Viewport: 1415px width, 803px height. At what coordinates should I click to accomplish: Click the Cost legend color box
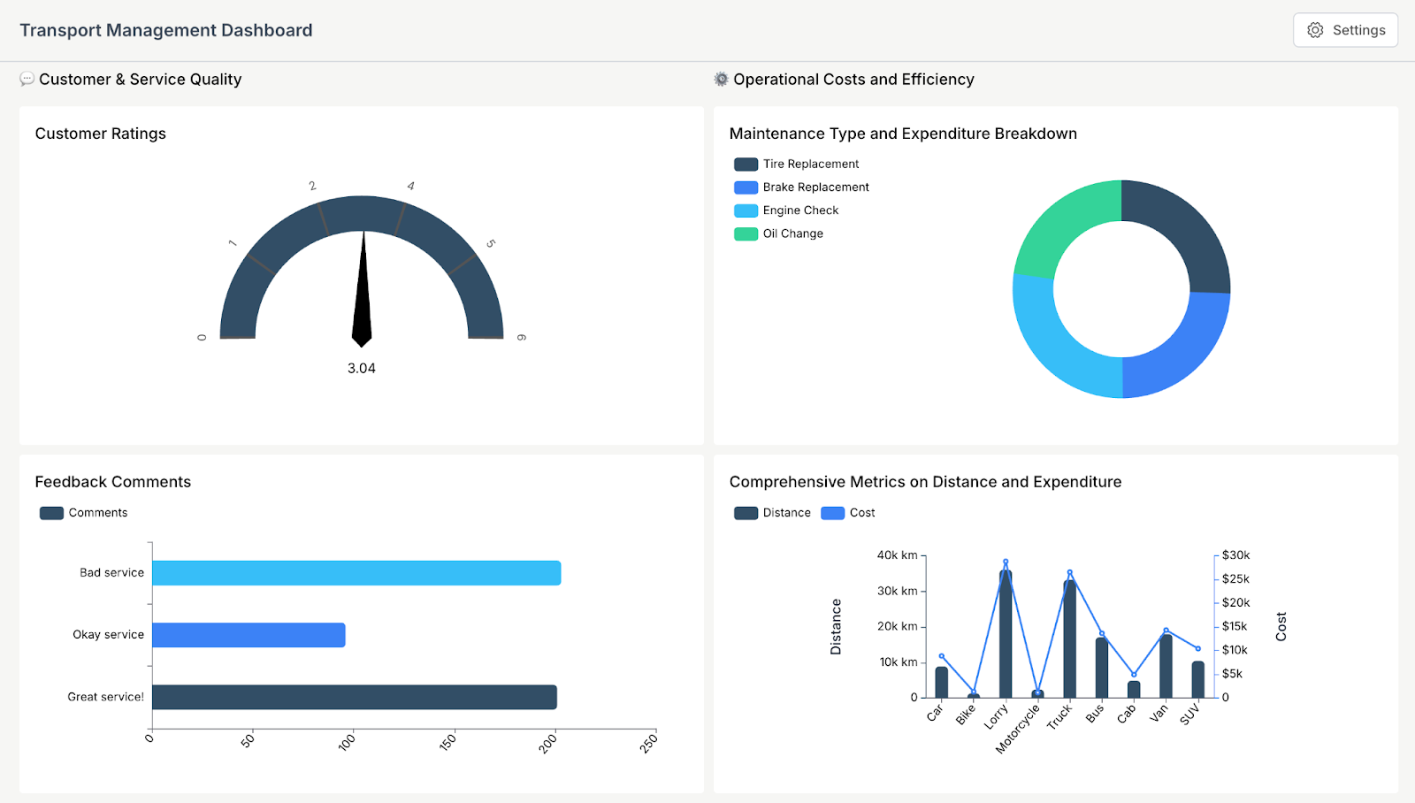tap(832, 512)
